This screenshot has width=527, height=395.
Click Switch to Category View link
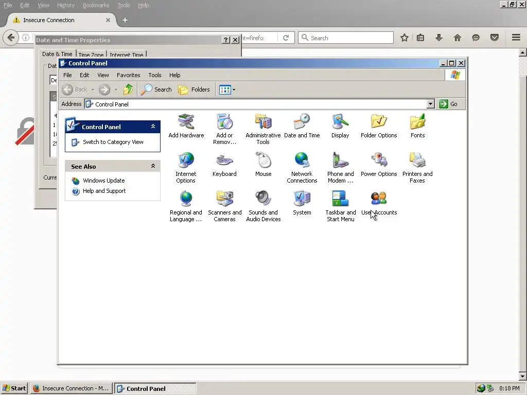pyautogui.click(x=113, y=142)
